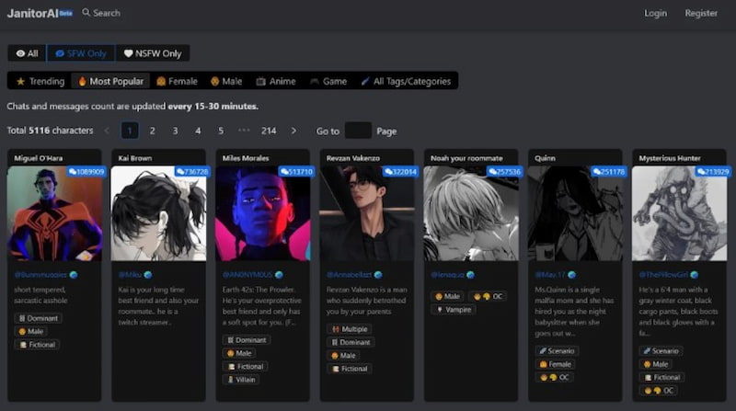Go to previous page arrow

coord(107,131)
